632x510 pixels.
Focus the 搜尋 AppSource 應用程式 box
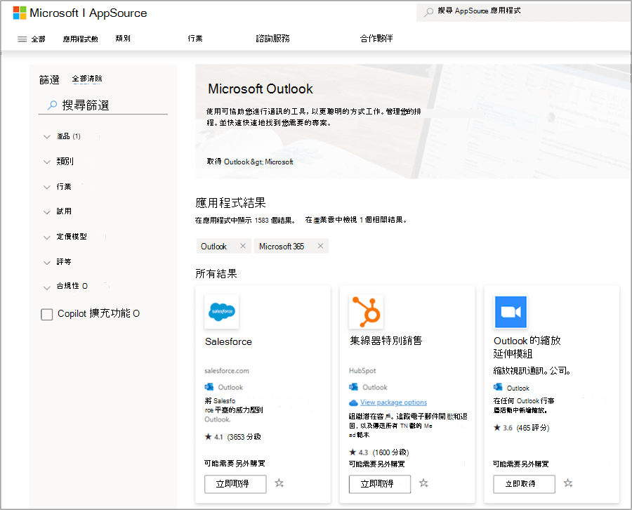522,11
